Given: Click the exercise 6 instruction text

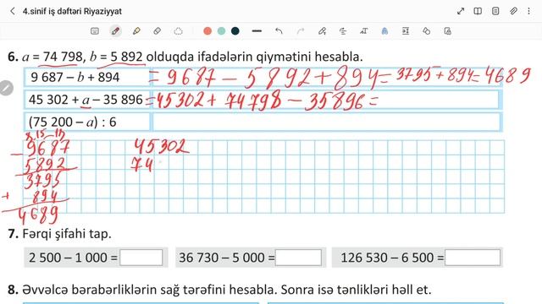Looking at the screenshot, I should tap(192, 57).
